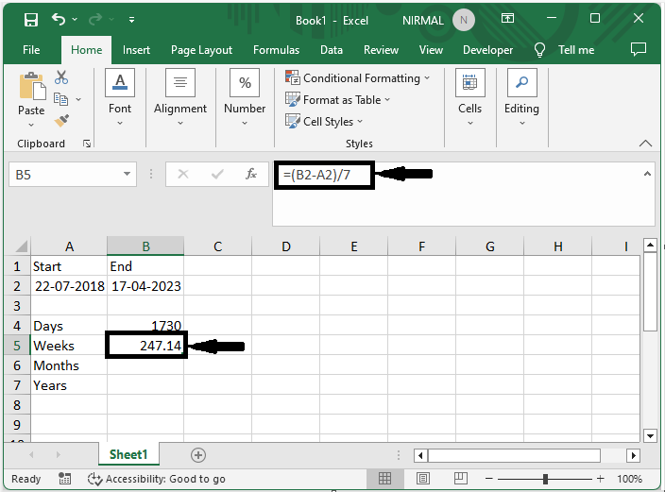Switch to the Insert tab
The width and height of the screenshot is (665, 492).
pos(136,50)
